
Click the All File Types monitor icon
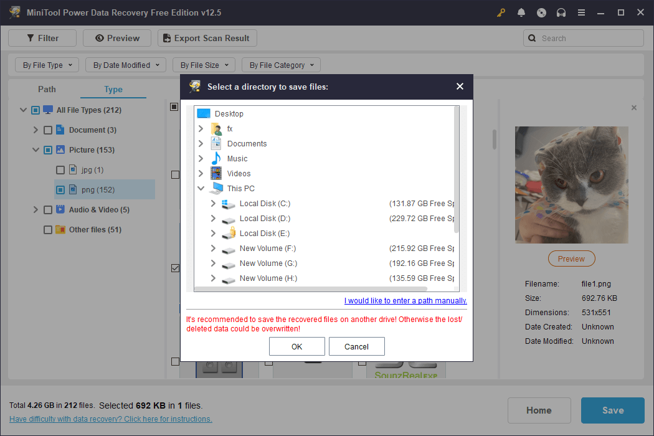tap(48, 110)
